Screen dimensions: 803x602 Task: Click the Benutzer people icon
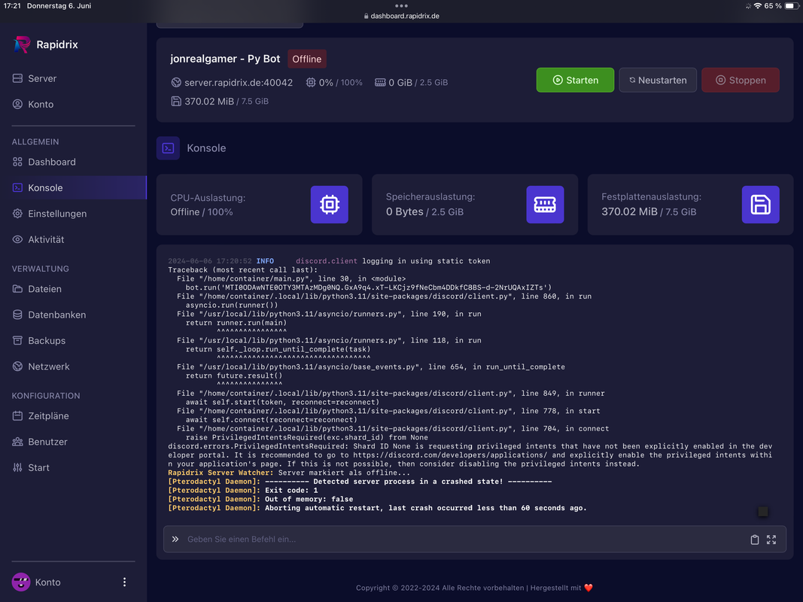17,442
